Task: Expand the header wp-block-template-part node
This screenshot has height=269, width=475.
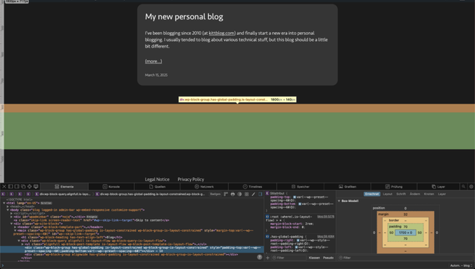Action: (x=15, y=227)
